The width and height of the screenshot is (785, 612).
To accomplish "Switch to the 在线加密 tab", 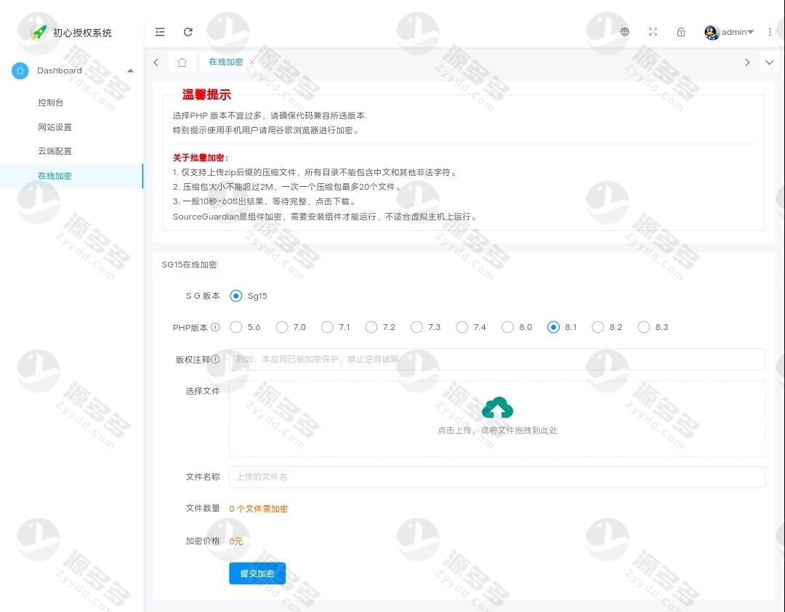I will (x=226, y=62).
